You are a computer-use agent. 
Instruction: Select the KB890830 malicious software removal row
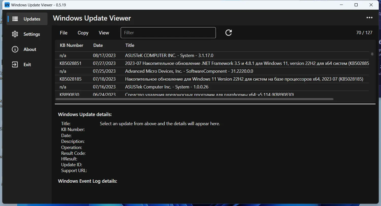coord(178,94)
